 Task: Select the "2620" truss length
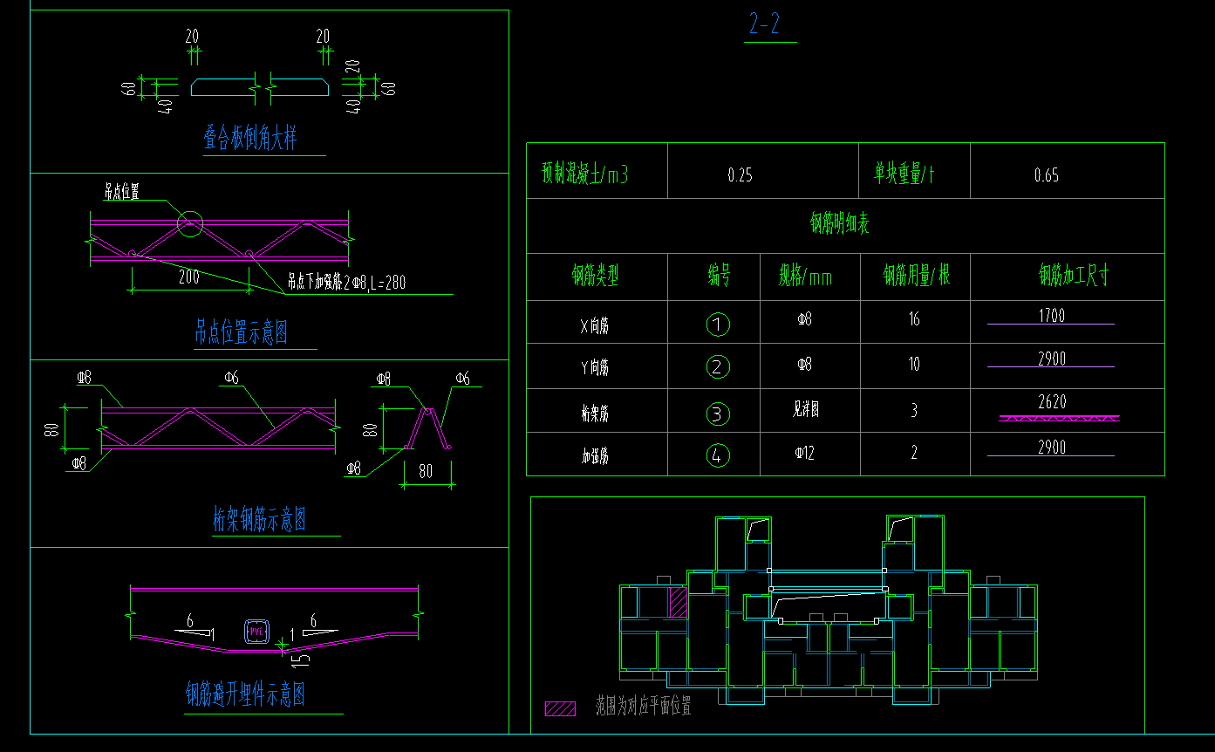tap(1052, 402)
